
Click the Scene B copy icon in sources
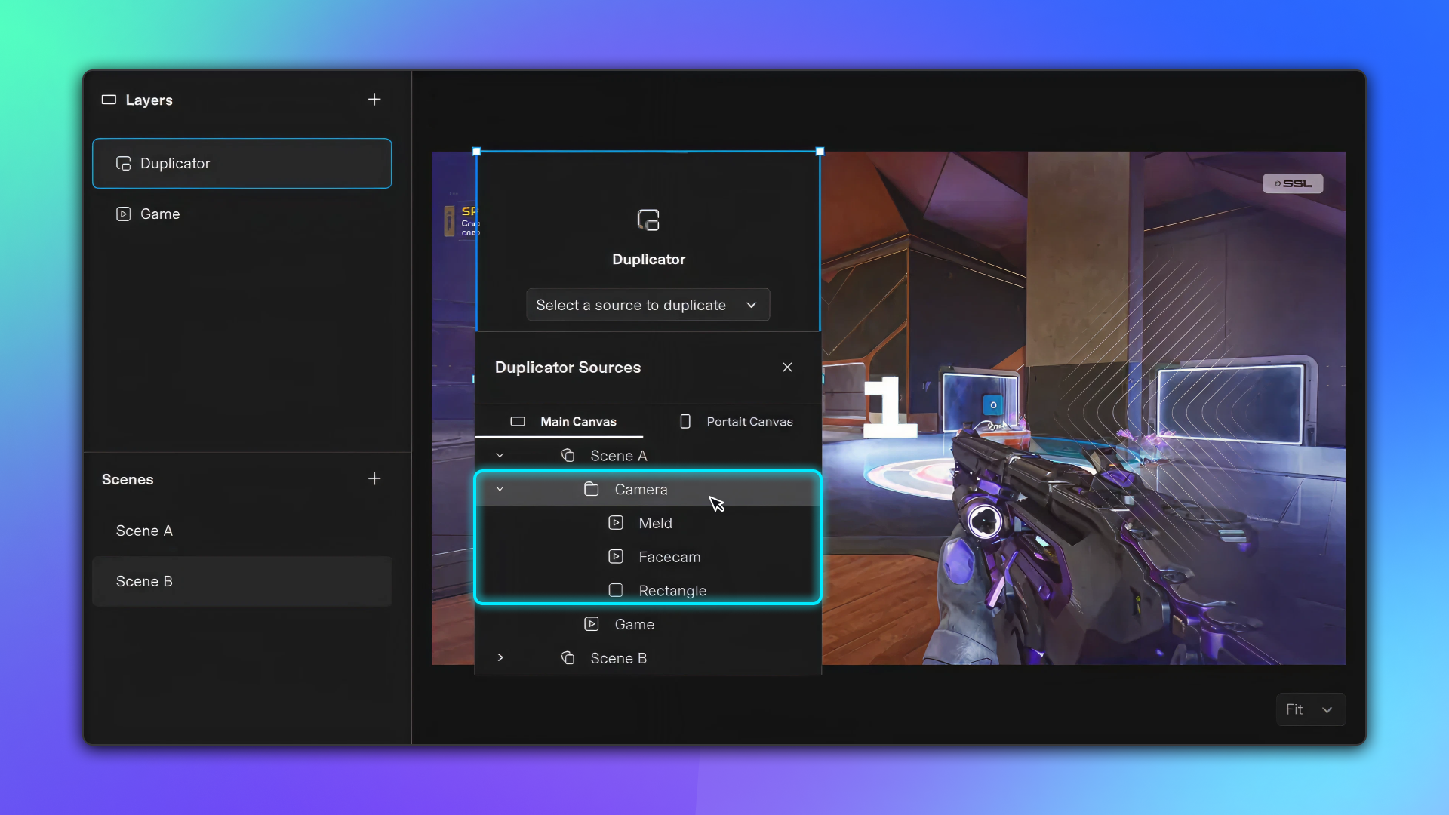(568, 658)
